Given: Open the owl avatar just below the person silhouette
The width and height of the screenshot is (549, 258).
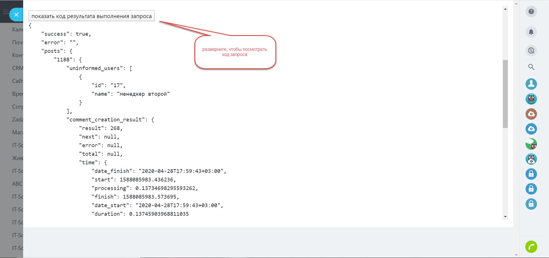Looking at the screenshot, I should 531,99.
